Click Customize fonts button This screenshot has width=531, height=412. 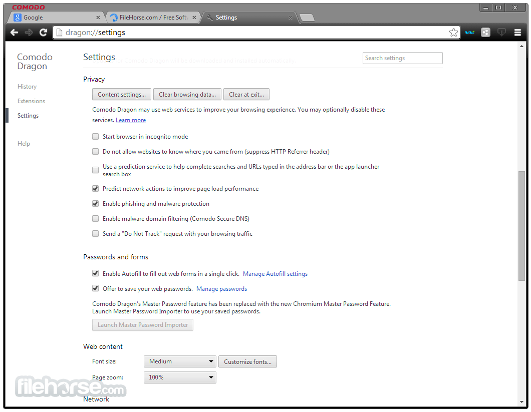pyautogui.click(x=247, y=362)
